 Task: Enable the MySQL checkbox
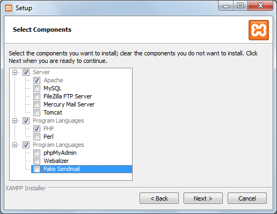37,88
